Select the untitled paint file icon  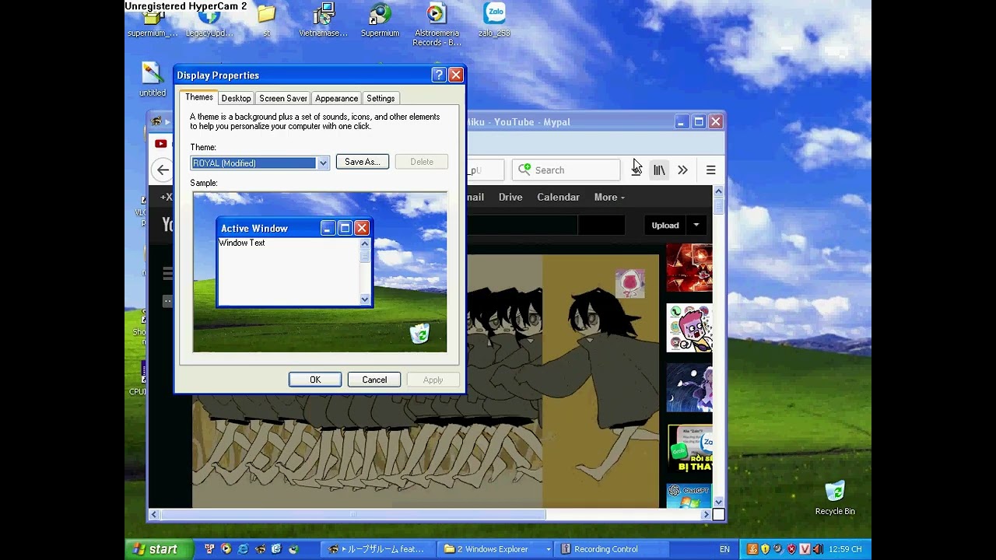(x=153, y=79)
